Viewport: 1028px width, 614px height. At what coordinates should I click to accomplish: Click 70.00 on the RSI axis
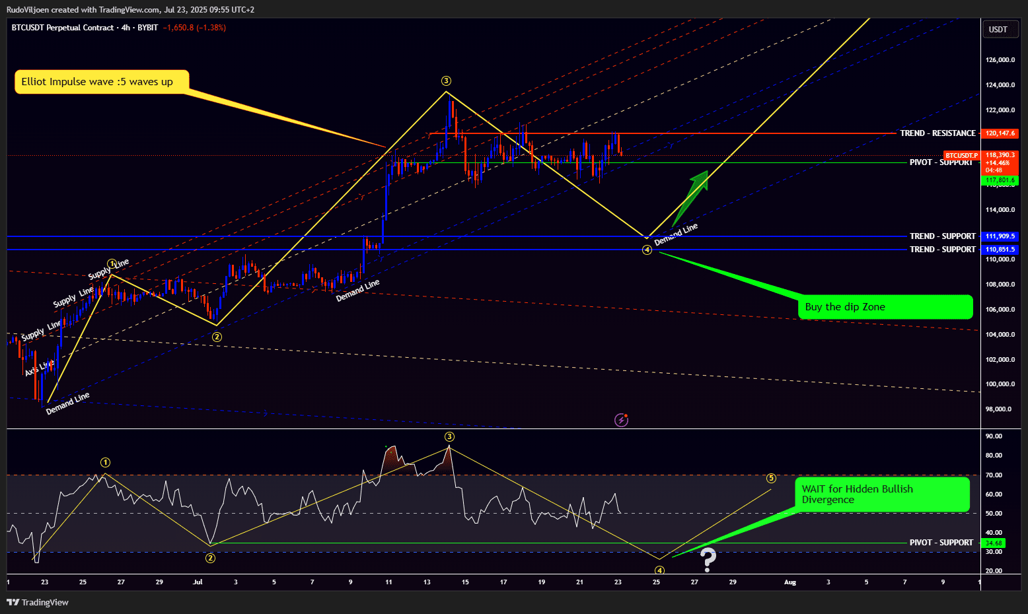994,475
